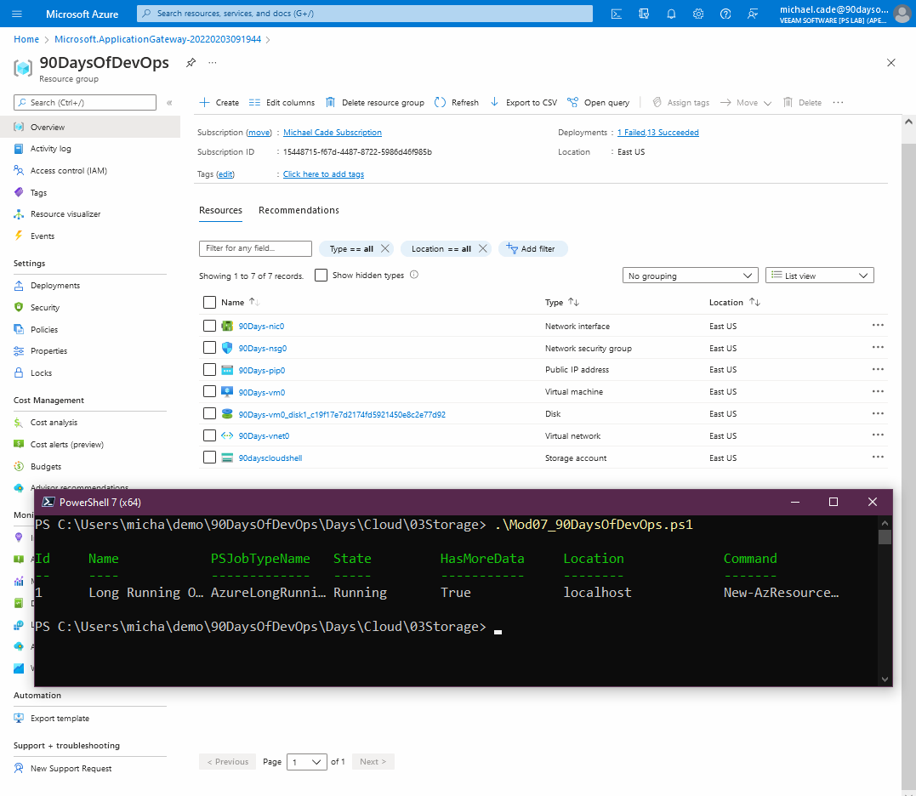Check the 90Days-nic0 row checkbox
The width and height of the screenshot is (916, 796).
210,326
